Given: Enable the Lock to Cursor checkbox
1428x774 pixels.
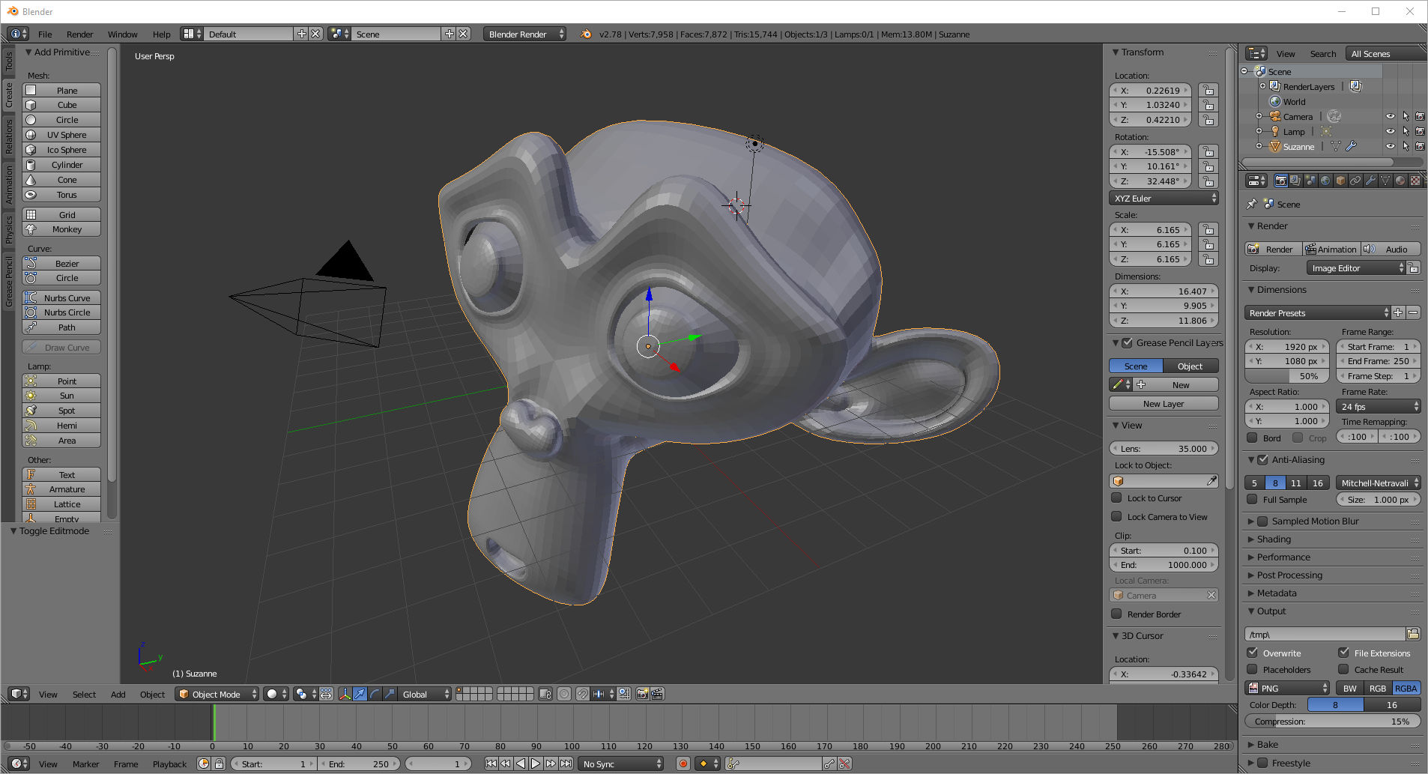Looking at the screenshot, I should click(1116, 498).
